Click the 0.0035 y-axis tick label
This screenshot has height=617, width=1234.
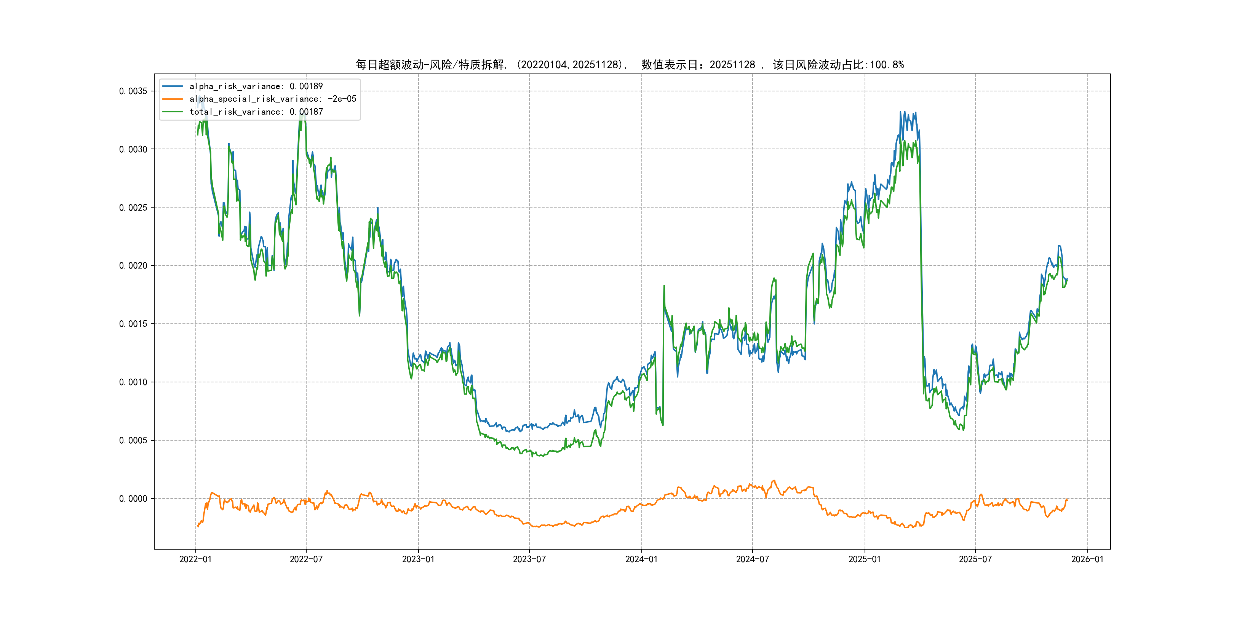point(133,91)
